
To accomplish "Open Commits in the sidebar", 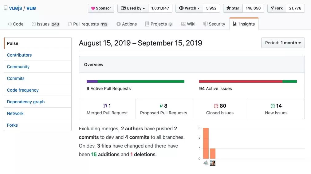I will pos(38,78).
